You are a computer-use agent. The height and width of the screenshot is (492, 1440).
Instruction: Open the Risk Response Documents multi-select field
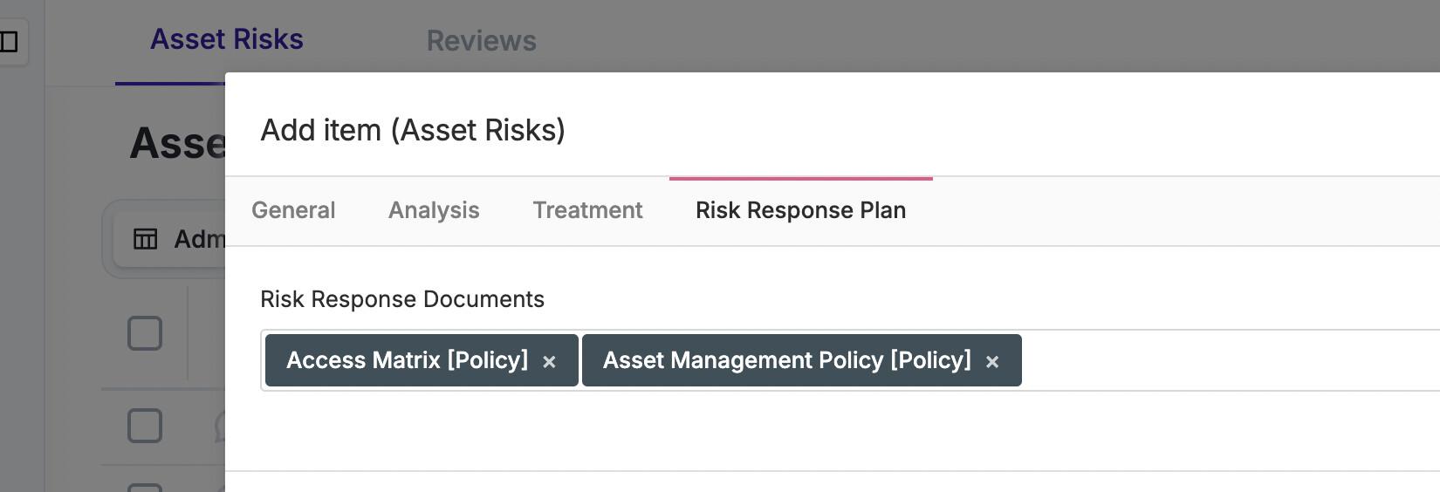pyautogui.click(x=1222, y=360)
